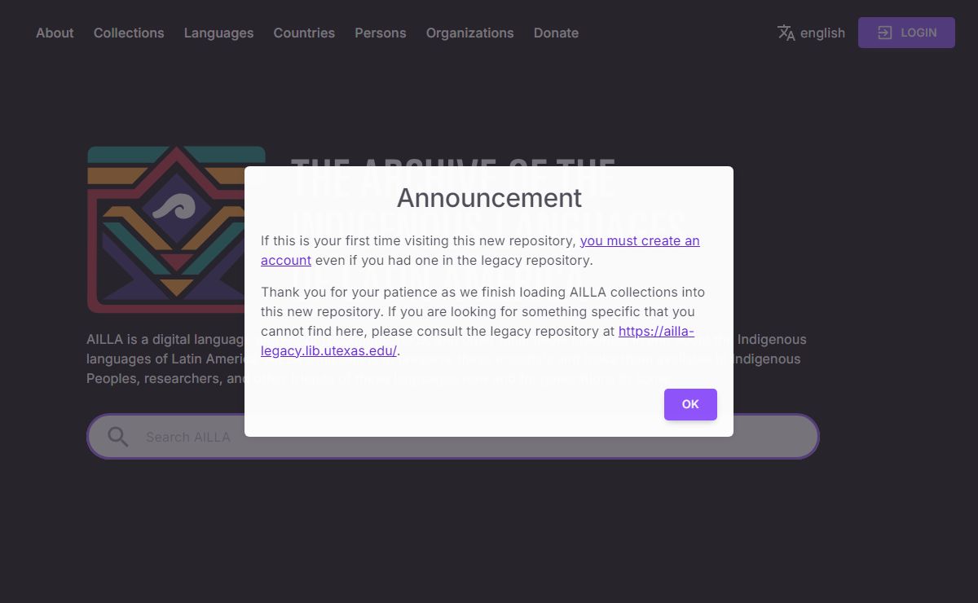The height and width of the screenshot is (603, 978).
Task: Focus the Search AILLA input field
Action: click(453, 437)
